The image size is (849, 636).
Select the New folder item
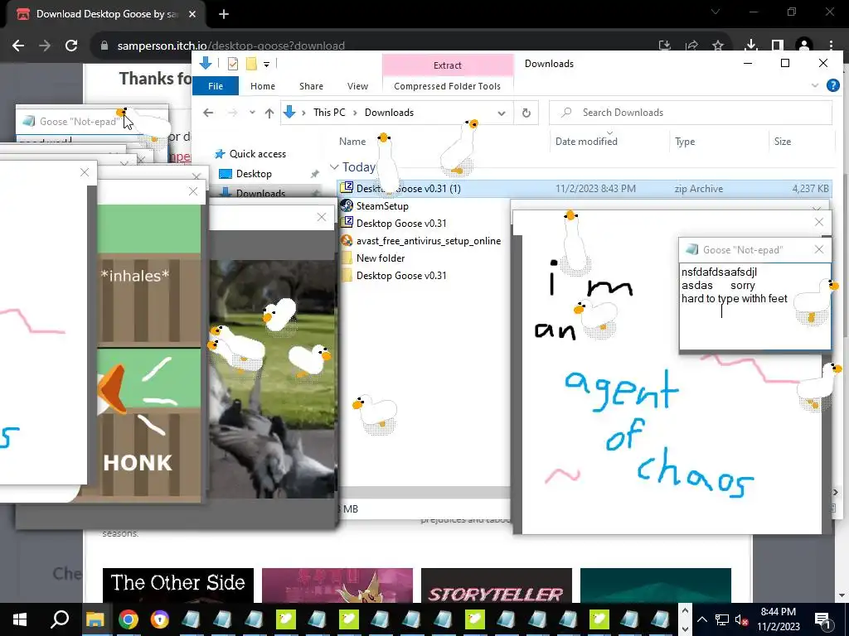(x=380, y=258)
